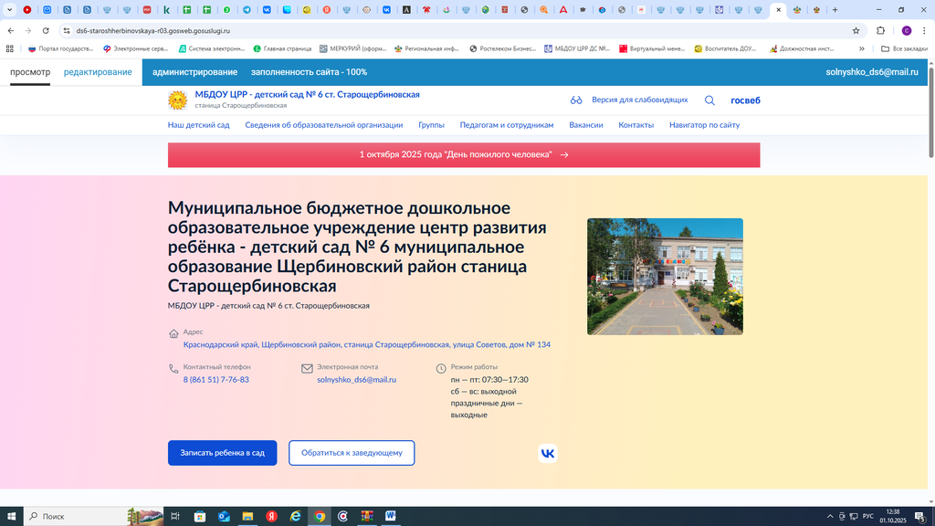Click the 'Обратиться к заведующему' button

point(352,453)
